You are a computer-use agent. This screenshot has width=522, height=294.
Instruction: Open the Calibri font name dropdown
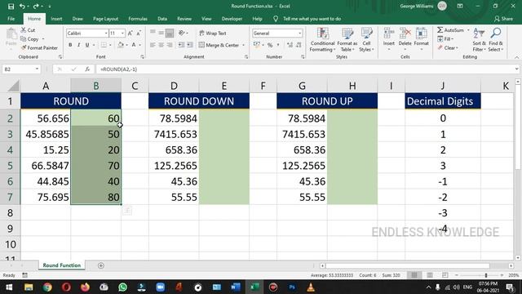106,33
